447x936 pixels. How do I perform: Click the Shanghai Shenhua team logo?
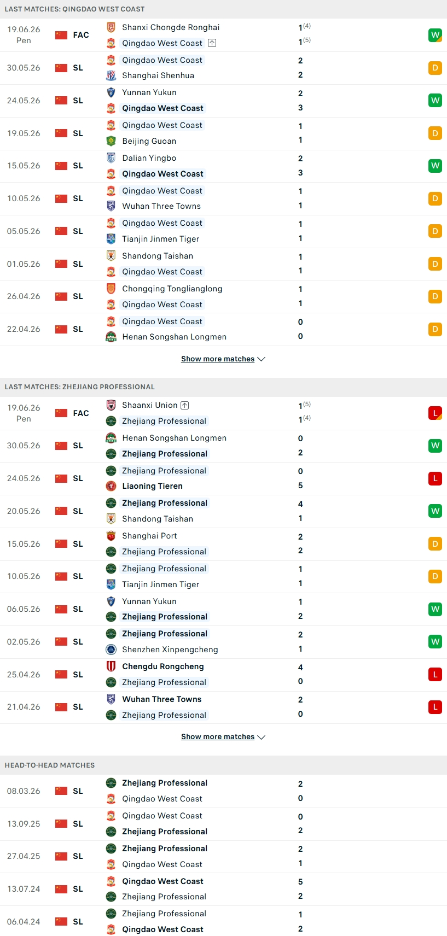tap(111, 75)
